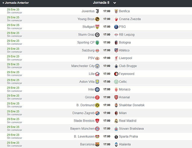Click the PSG club crest
The width and height of the screenshot is (192, 148).
[116, 27]
